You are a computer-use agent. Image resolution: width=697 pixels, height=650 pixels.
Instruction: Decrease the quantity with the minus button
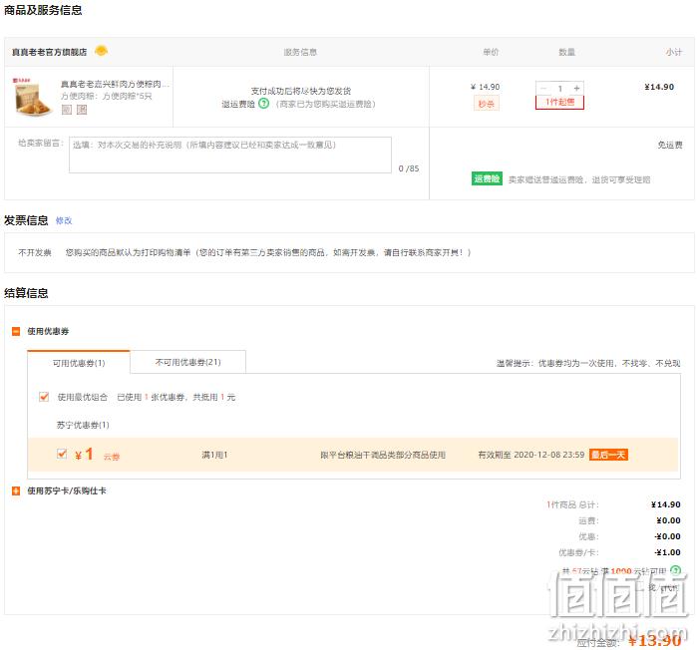tap(543, 88)
